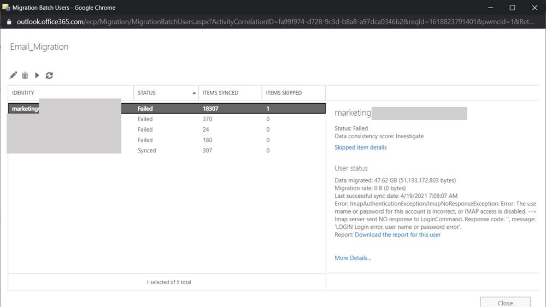Select the Failed row with 180 items

pos(167,140)
